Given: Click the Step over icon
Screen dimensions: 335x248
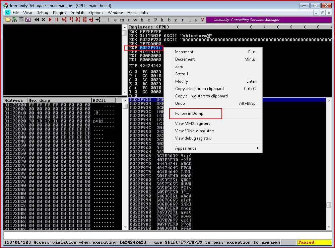Looking at the screenshot, I should (71, 20).
